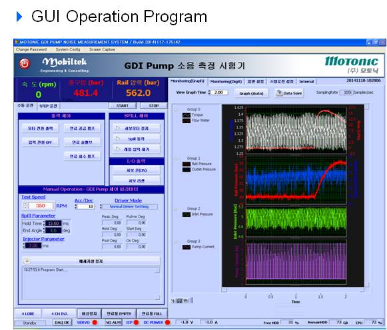Image resolution: width=387 pixels, height=330 pixels.
Task: Click the DAQ OK status button
Action: click(62, 323)
